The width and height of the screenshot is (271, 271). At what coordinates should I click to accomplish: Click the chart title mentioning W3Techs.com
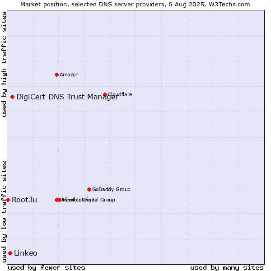coord(135,5)
